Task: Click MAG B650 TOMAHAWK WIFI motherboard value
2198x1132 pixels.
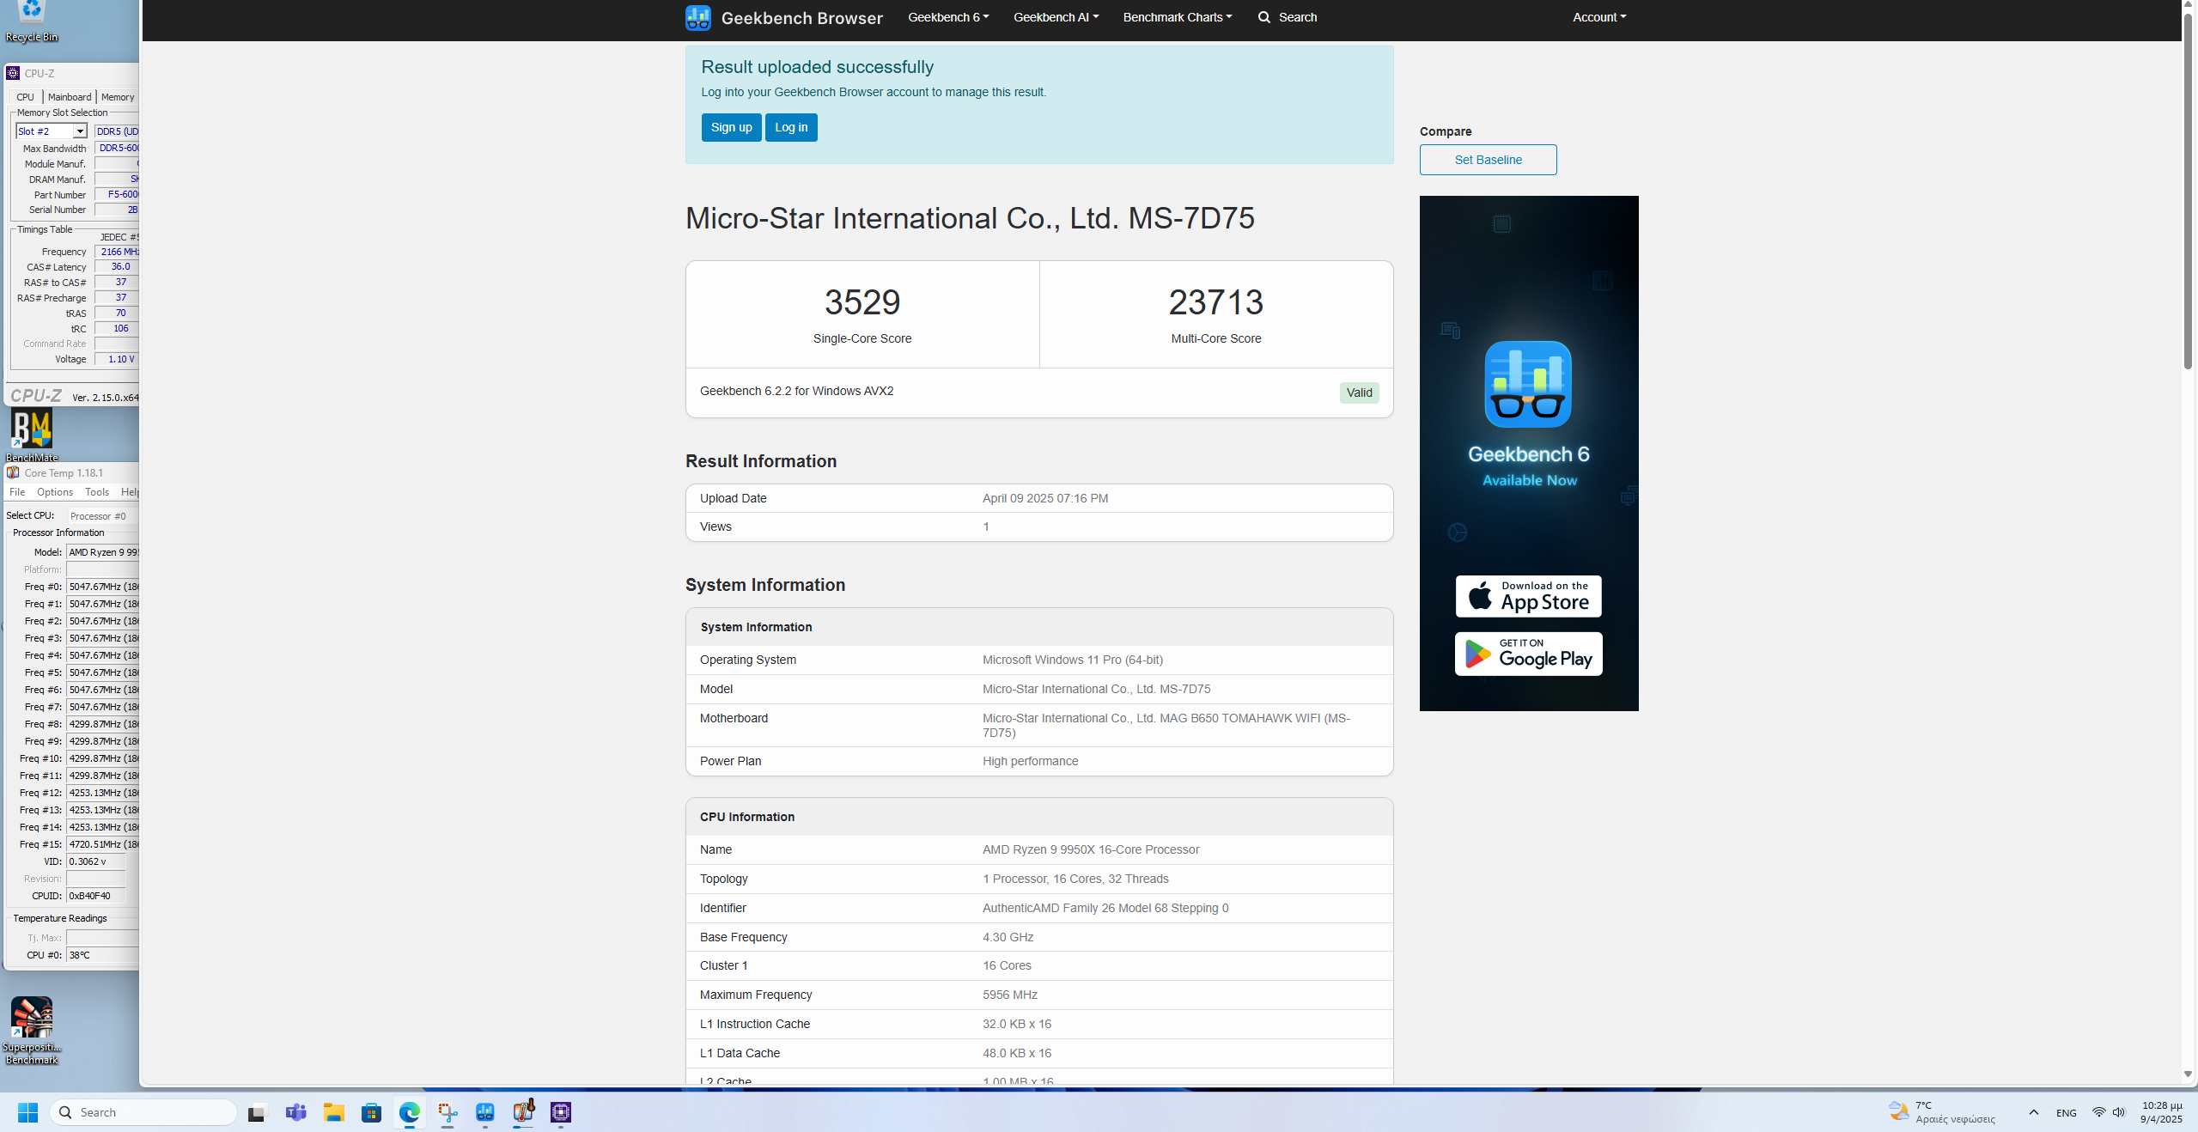Action: pos(1166,725)
